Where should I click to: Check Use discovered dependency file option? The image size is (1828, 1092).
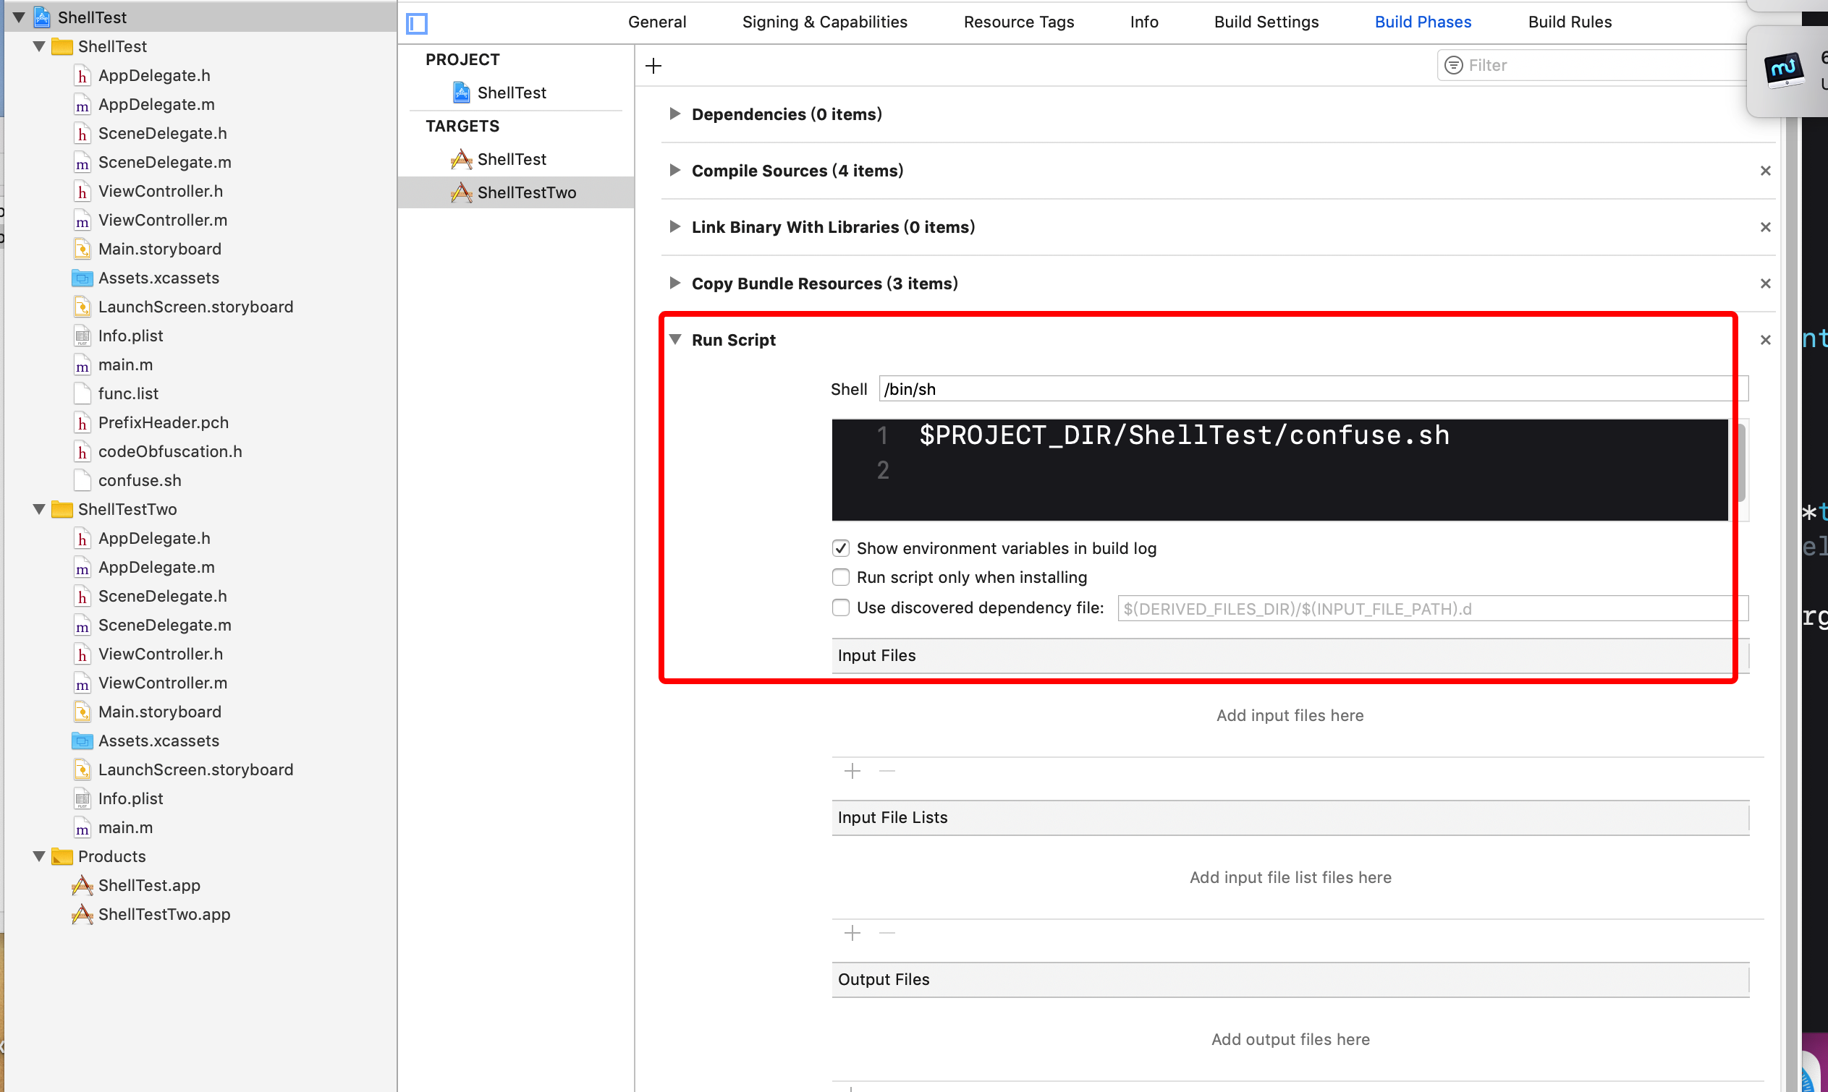840,607
